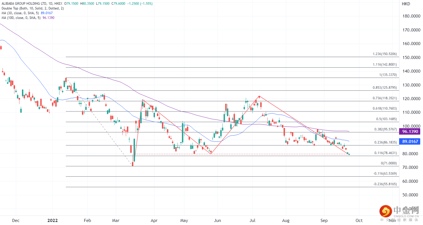This screenshot has width=423, height=225.
Task: Click the 0.5(103.1685) Fibonacci level label
Action: [386, 119]
